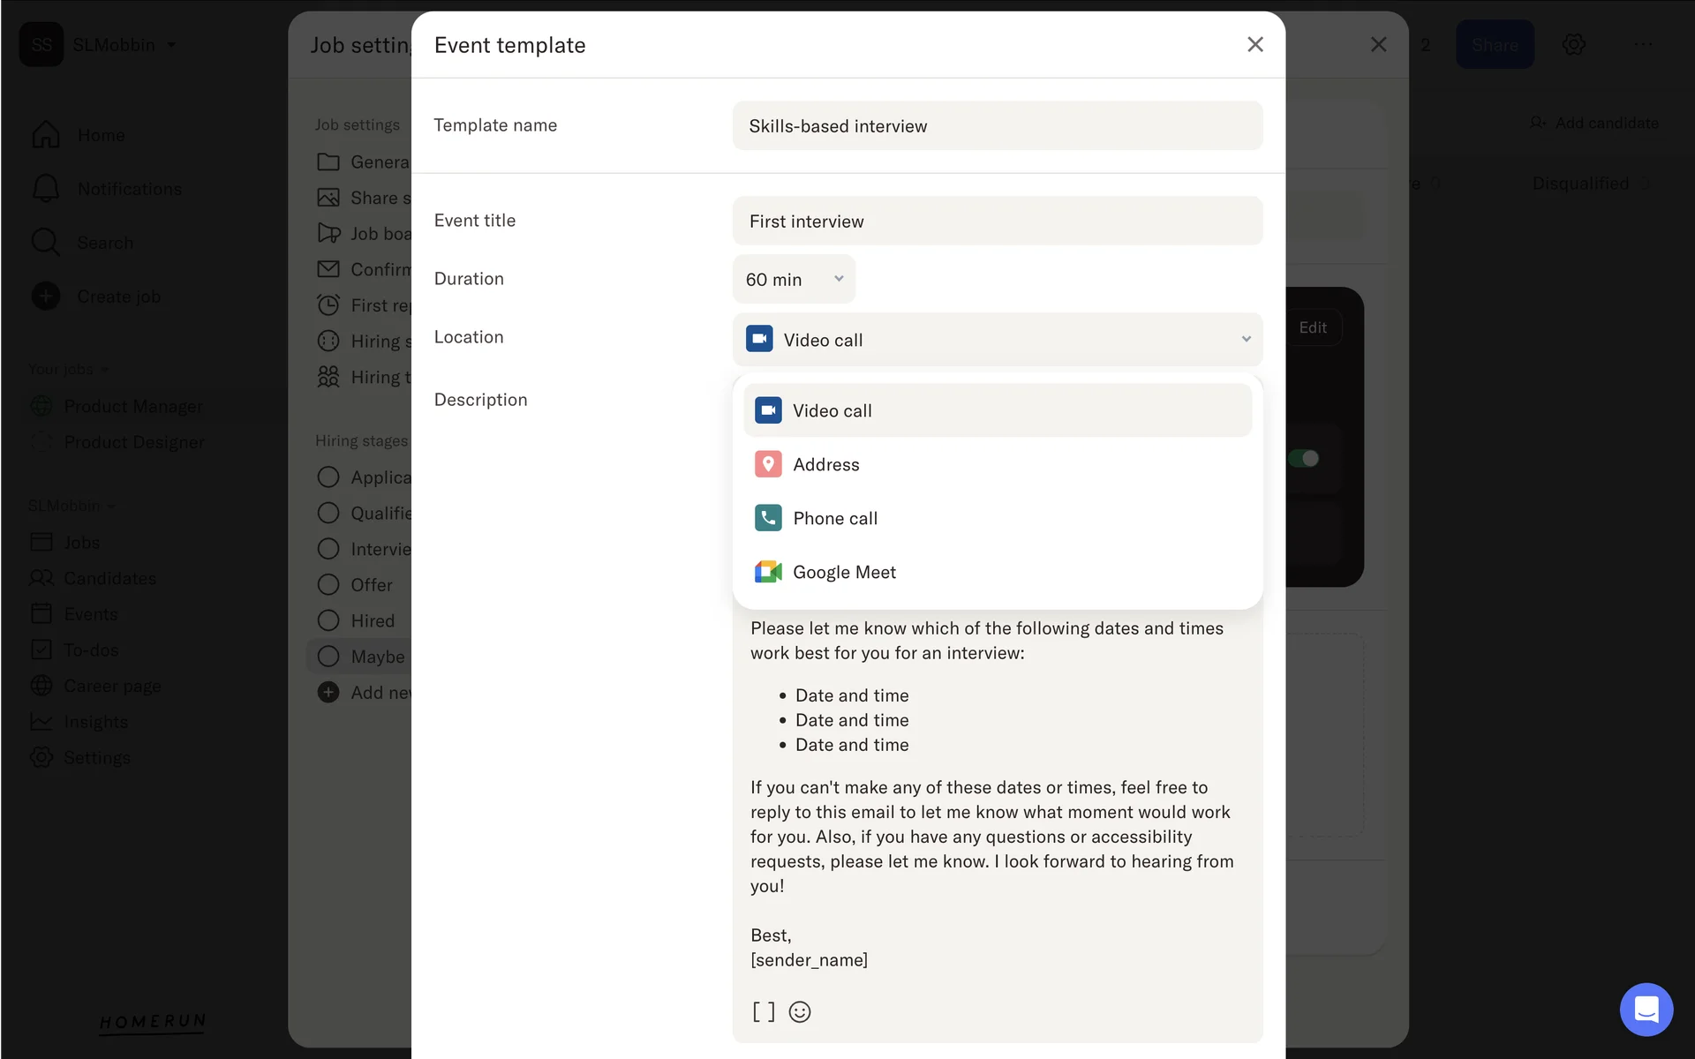Select the Hired hiring stage circle

pos(328,620)
